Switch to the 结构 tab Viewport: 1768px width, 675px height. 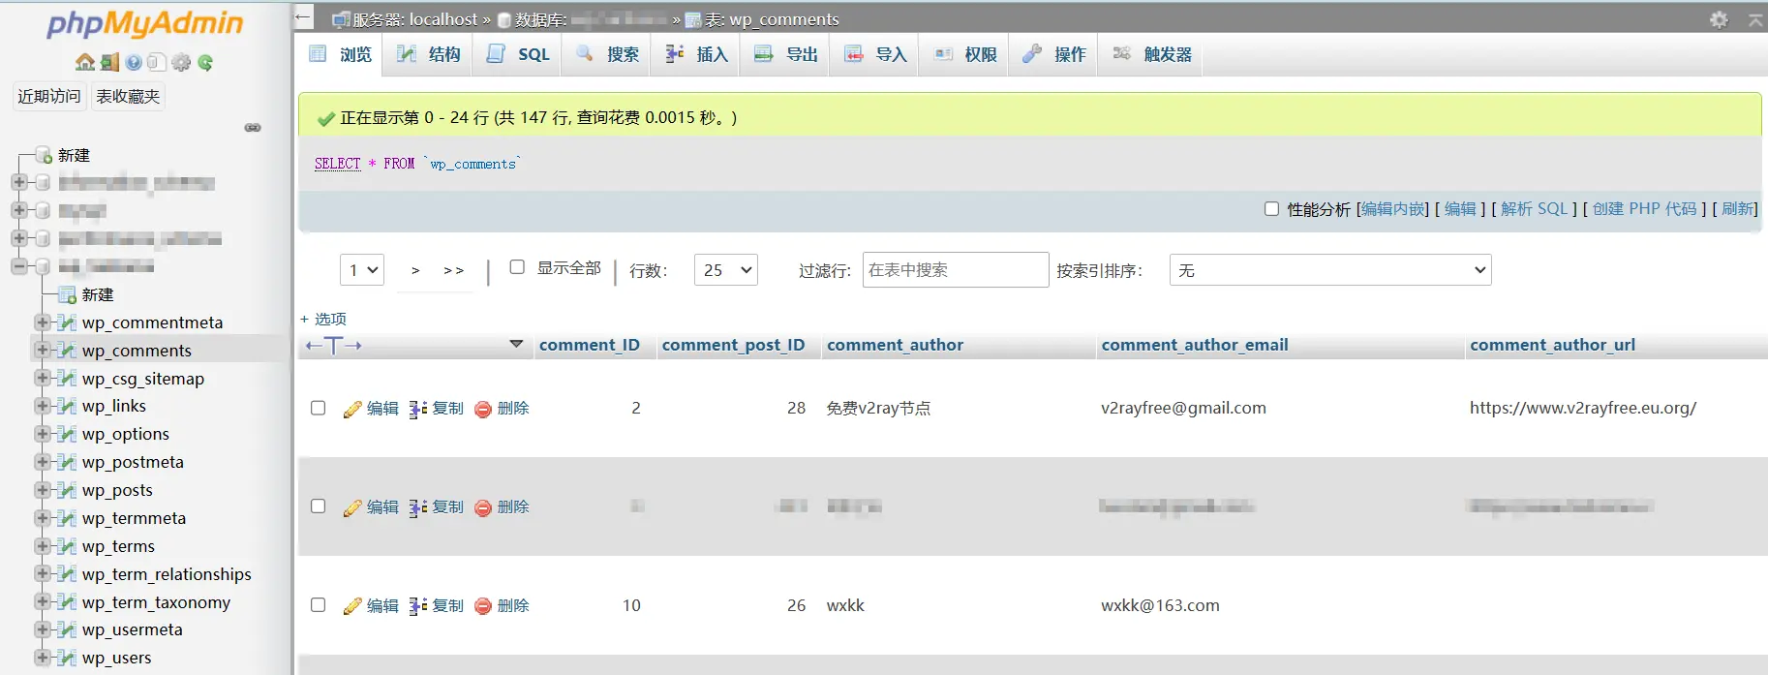(428, 54)
